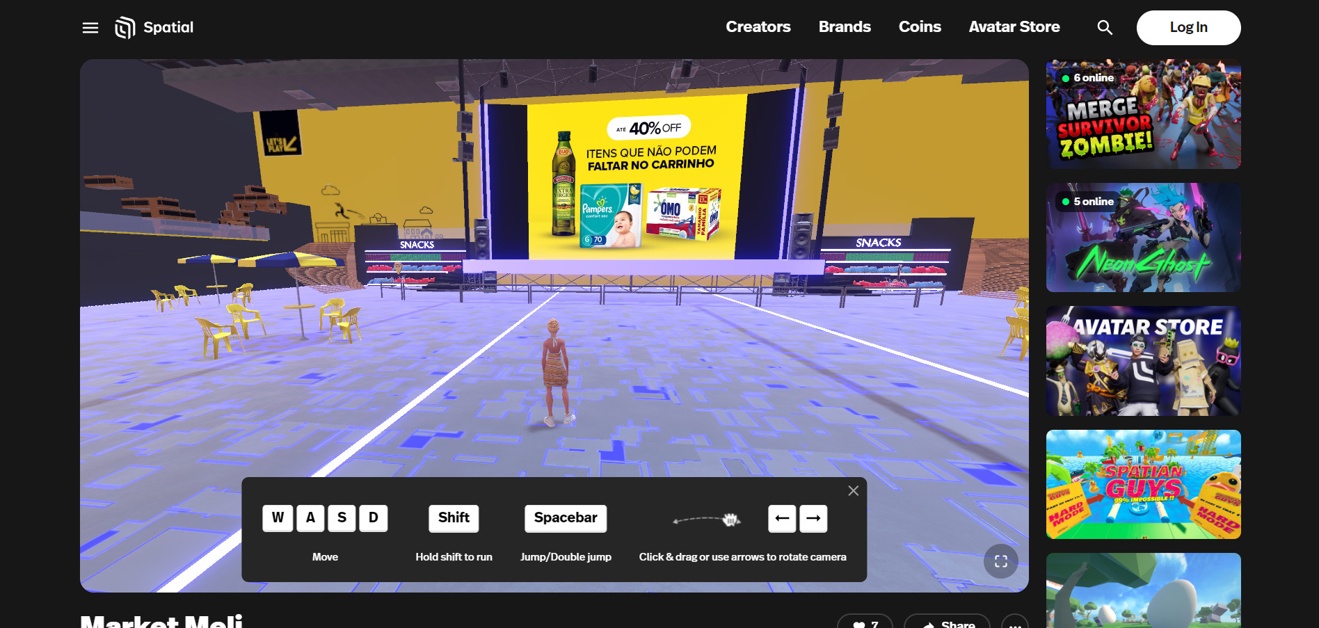Click the Log In button

1188,28
